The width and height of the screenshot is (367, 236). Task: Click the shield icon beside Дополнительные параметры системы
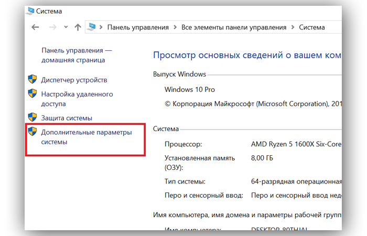pyautogui.click(x=33, y=133)
